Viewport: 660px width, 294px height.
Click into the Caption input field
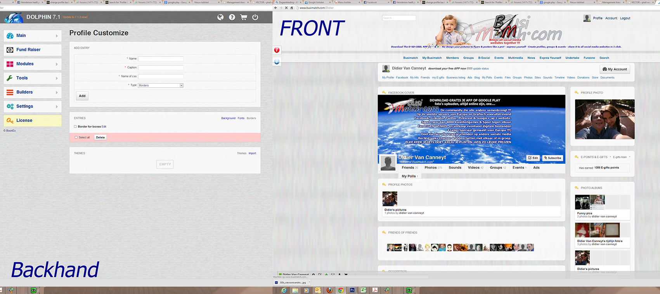[161, 67]
